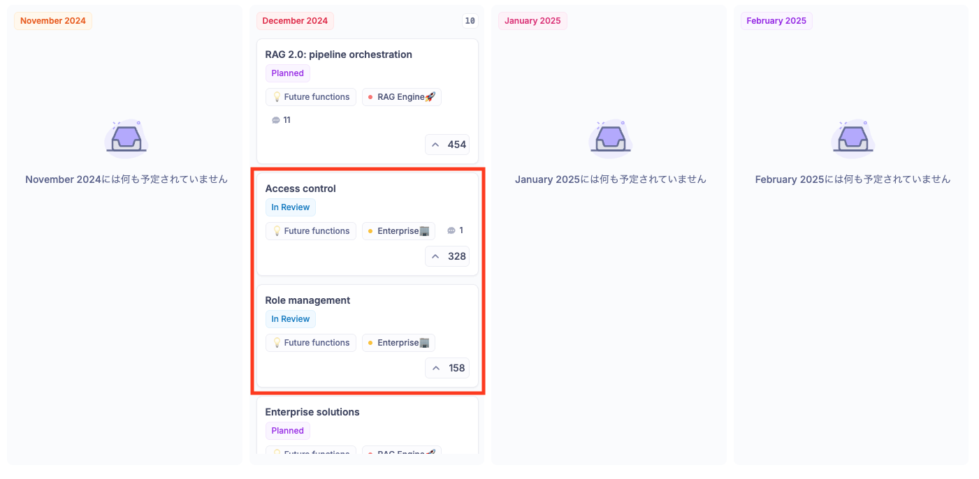
Task: Click the comment icon on RAG 2.0 card
Action: point(276,120)
